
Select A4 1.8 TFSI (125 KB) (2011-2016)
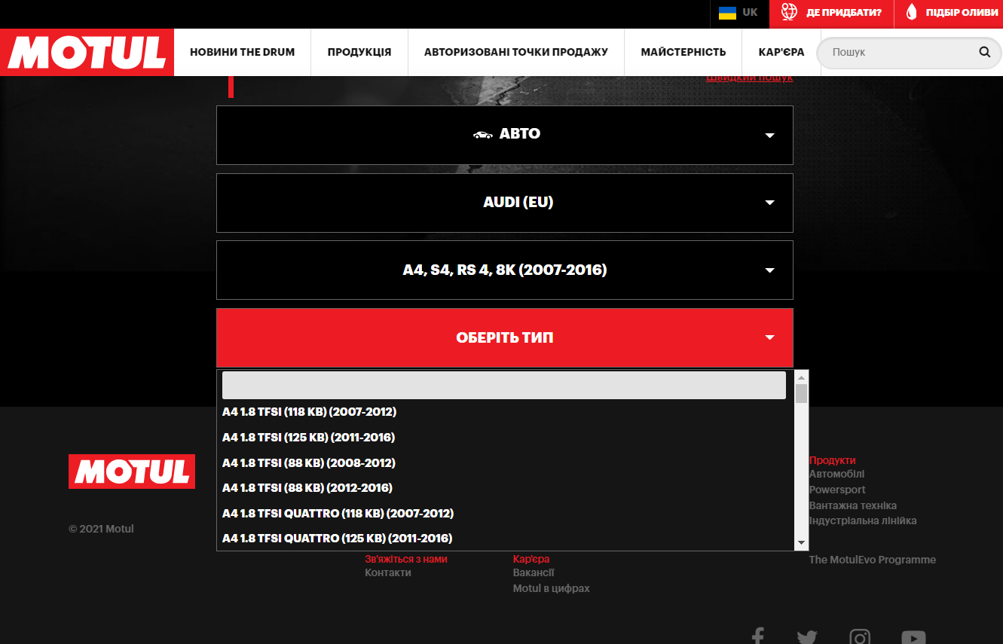point(308,438)
